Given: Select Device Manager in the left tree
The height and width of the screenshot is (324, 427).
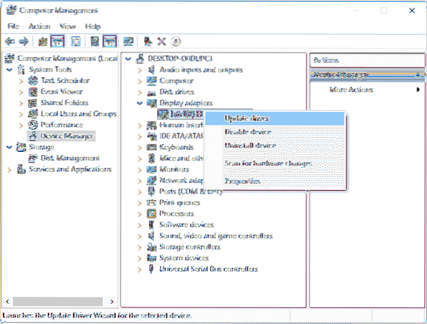Looking at the screenshot, I should coord(67,136).
